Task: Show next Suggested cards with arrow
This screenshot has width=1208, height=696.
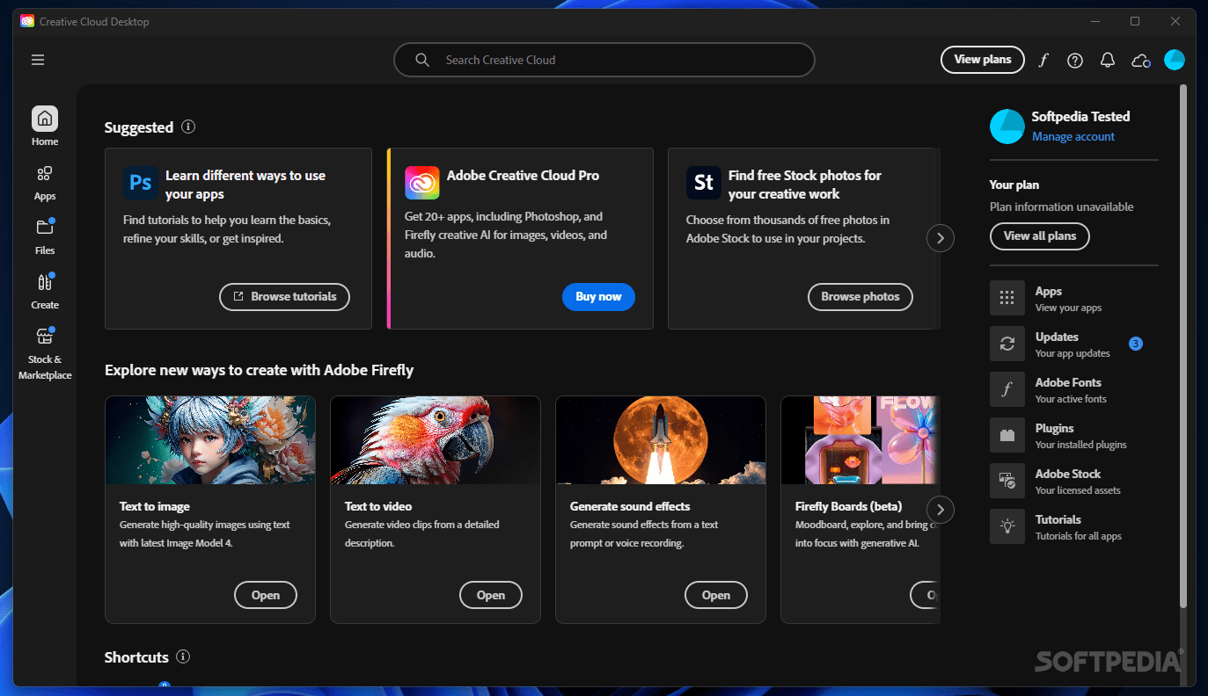Action: pos(941,237)
